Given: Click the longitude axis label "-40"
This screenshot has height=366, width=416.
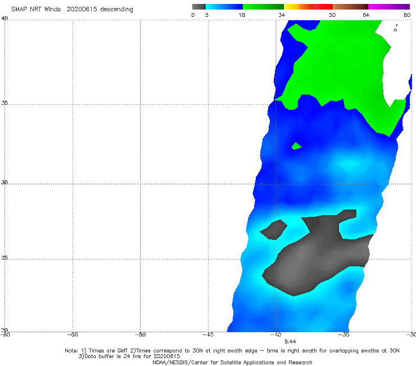Looking at the screenshot, I should click(275, 334).
